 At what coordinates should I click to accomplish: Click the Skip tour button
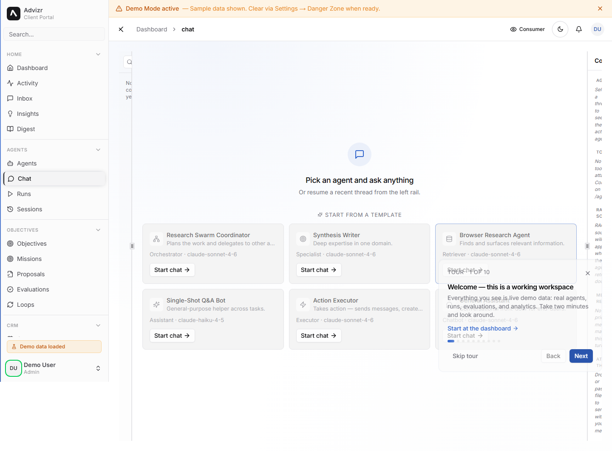[465, 356]
